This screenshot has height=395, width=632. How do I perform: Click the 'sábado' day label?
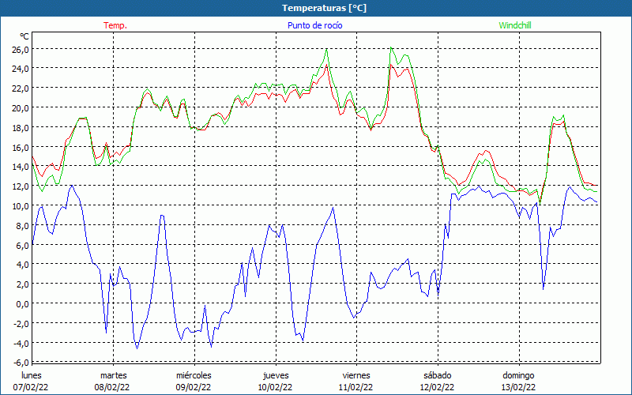(438, 375)
